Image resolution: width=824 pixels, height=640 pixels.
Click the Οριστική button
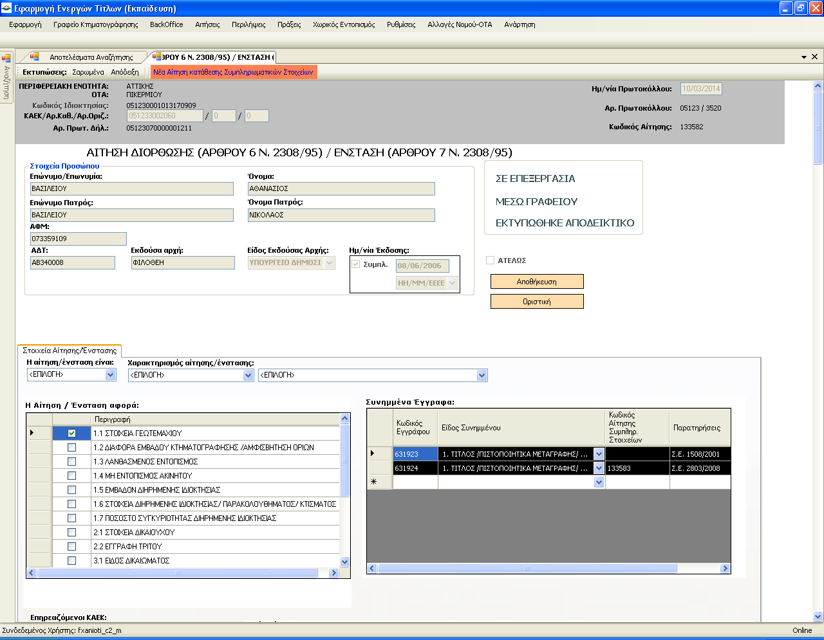[x=537, y=302]
